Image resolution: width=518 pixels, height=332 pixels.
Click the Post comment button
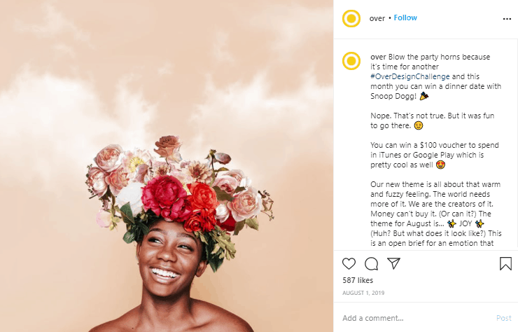[x=504, y=318]
